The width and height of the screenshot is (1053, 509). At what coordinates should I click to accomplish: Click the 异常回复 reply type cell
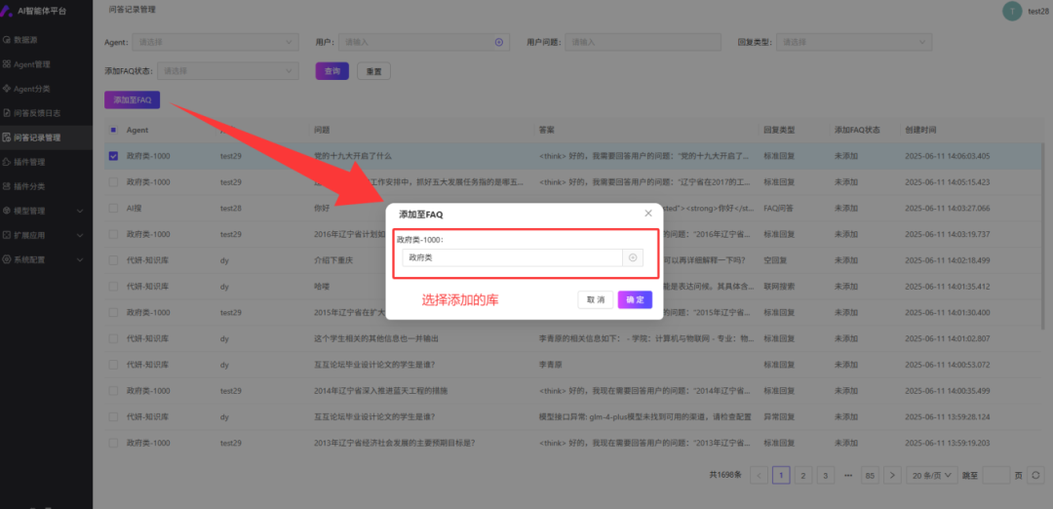pyautogui.click(x=778, y=417)
